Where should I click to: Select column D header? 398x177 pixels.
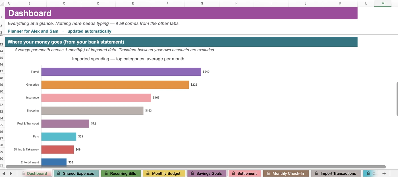pos(98,3)
